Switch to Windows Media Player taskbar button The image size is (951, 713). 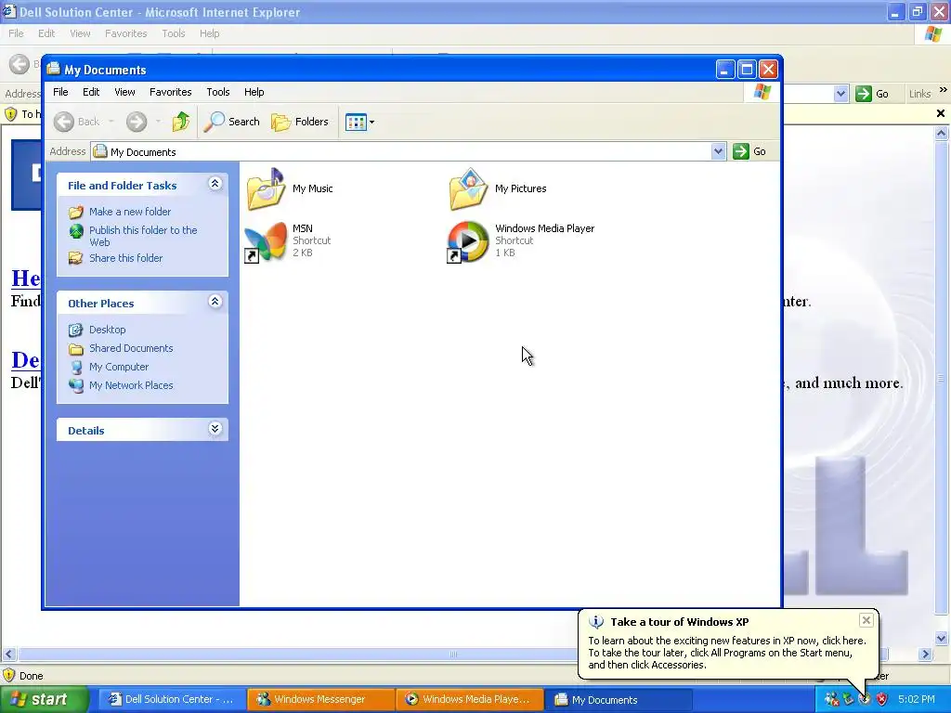pyautogui.click(x=468, y=699)
